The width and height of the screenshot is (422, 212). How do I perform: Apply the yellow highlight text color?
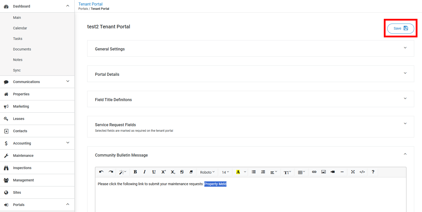point(238,172)
